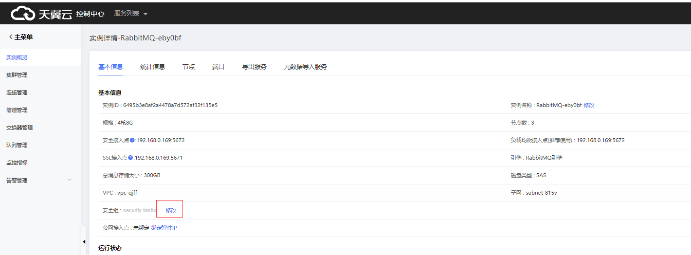Collapse the sidebar with the arrow handle
Image resolution: width=691 pixels, height=255 pixels.
[x=84, y=241]
